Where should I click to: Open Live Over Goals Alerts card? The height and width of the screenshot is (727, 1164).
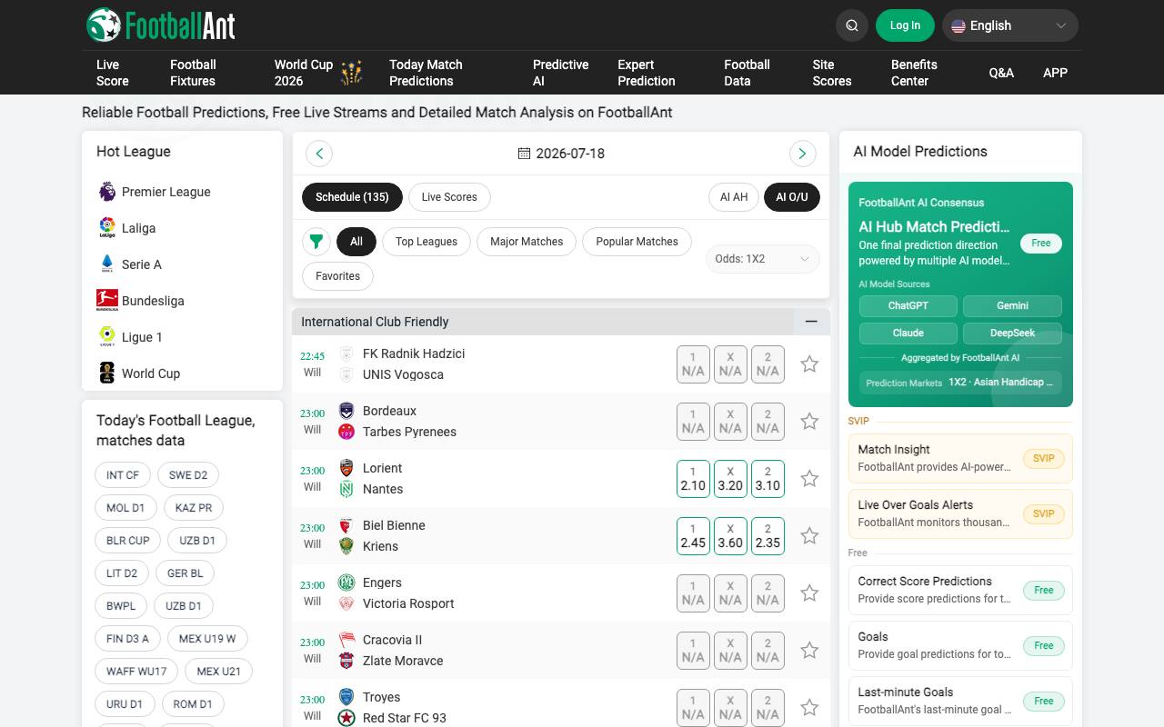pyautogui.click(x=960, y=513)
